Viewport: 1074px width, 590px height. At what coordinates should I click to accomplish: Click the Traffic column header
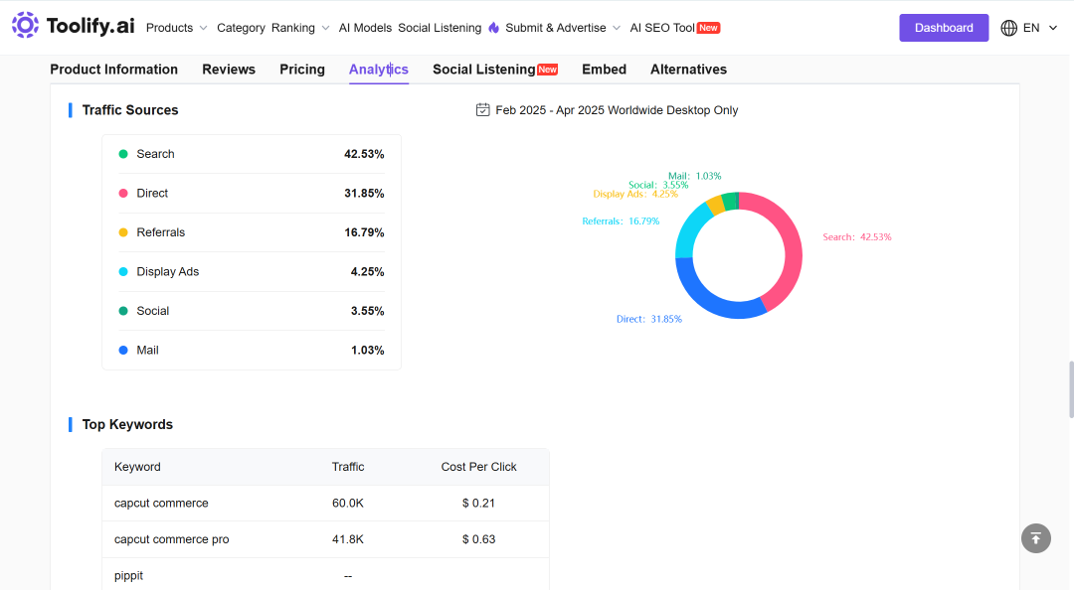point(348,467)
